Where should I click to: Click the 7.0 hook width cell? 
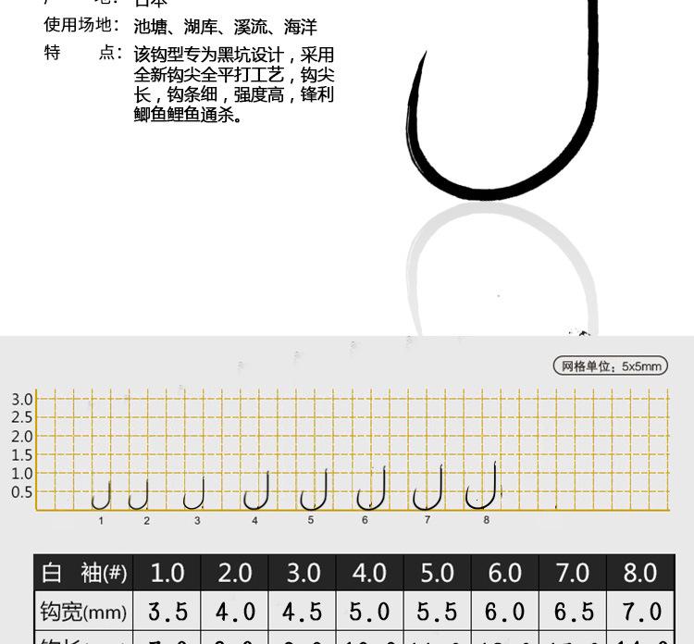click(x=641, y=612)
